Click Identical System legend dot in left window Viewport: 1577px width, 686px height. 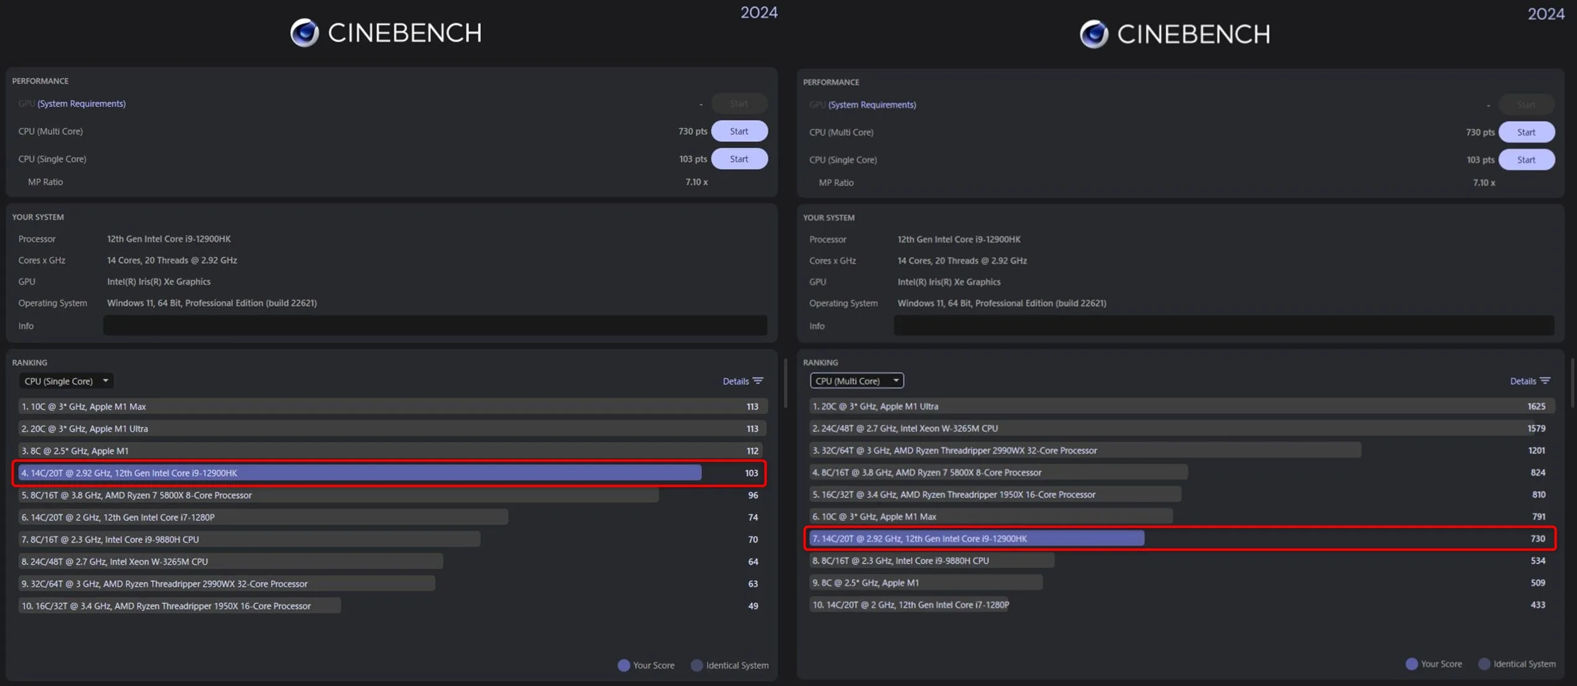pos(697,665)
